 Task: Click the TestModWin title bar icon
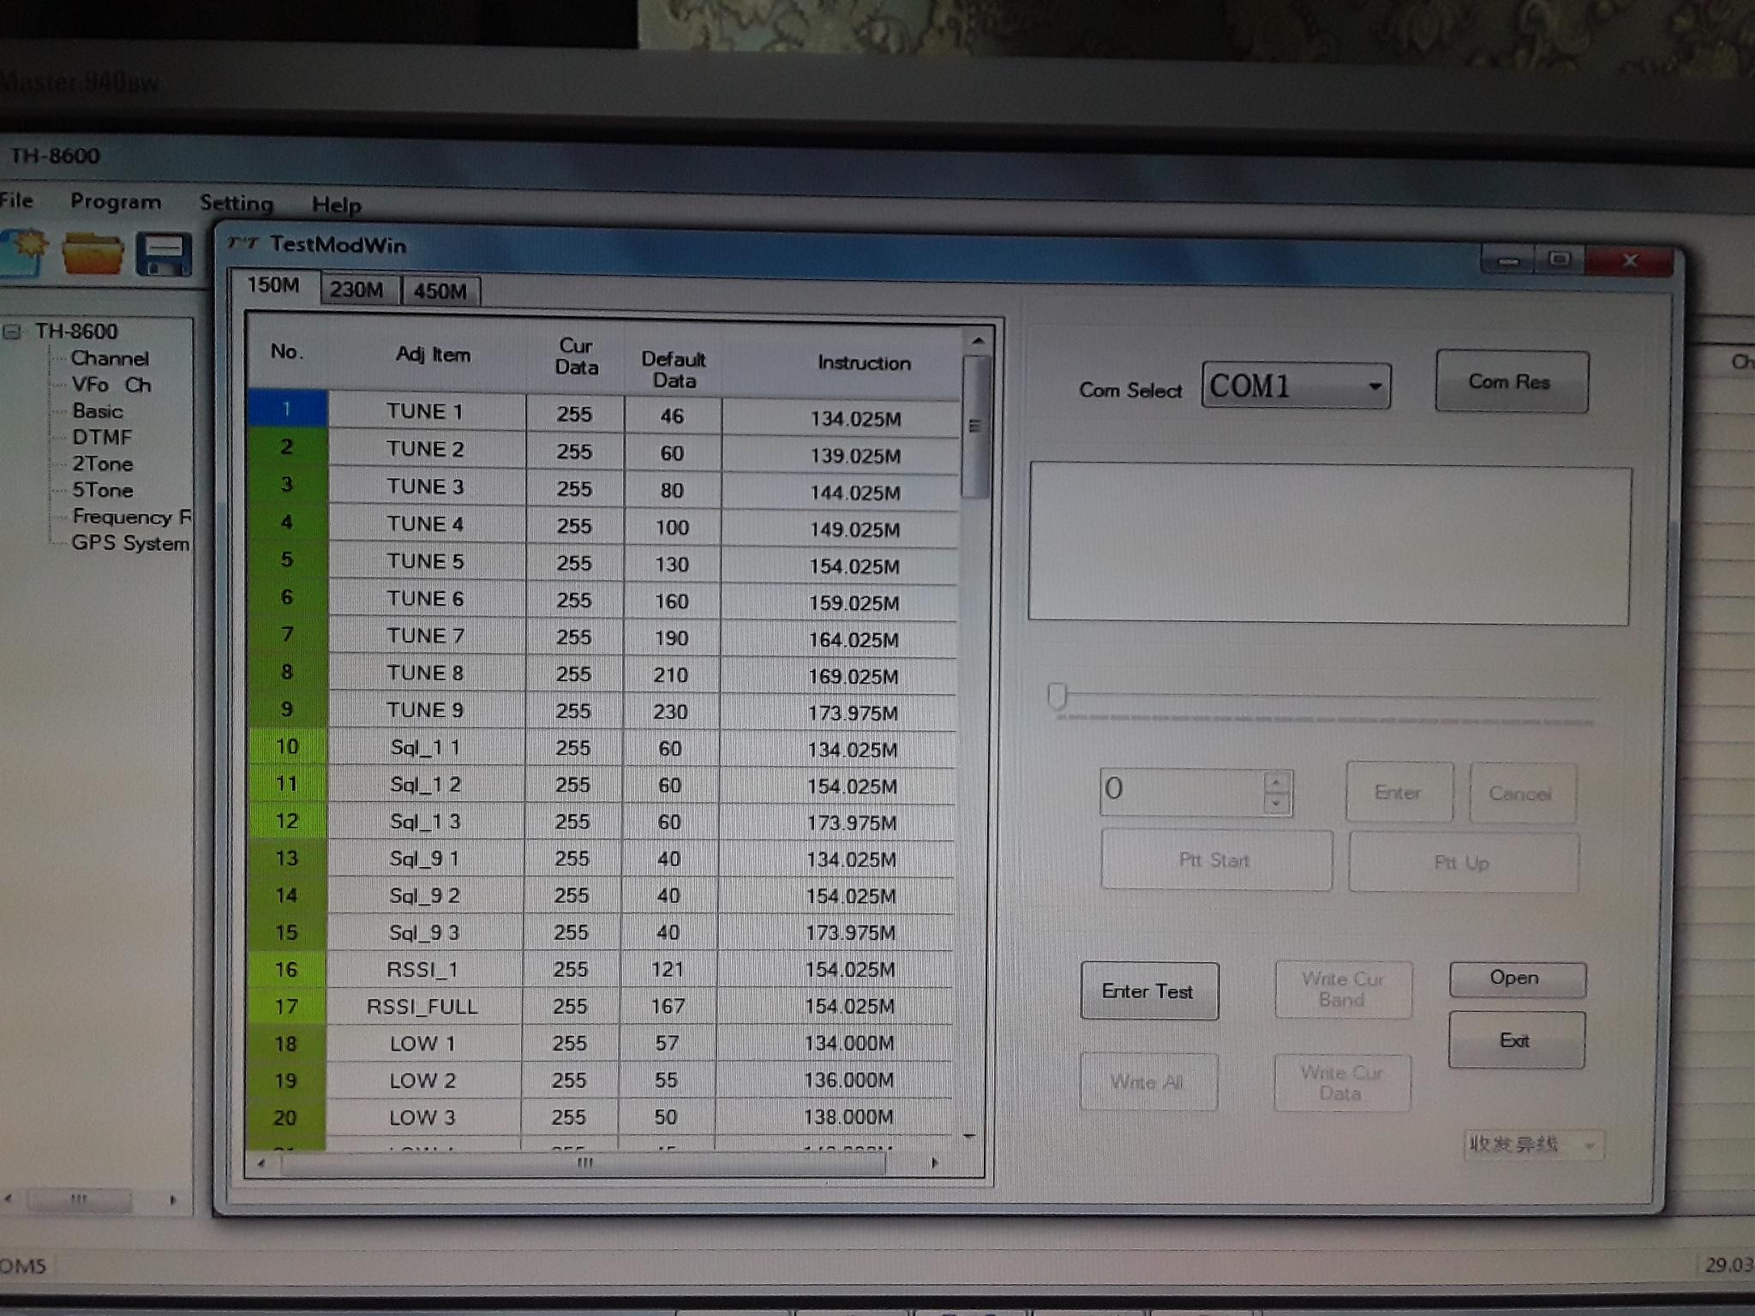[x=243, y=244]
